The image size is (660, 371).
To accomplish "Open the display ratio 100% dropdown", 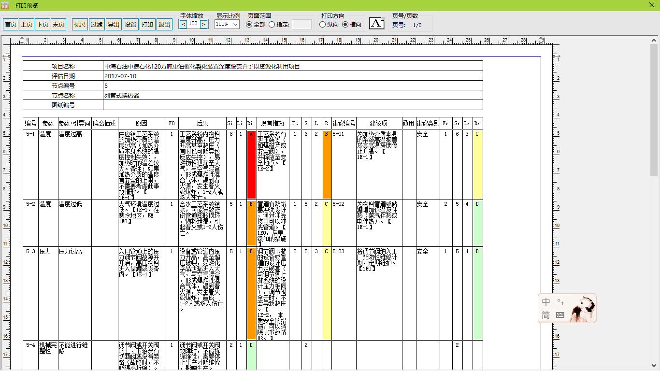I will coord(227,24).
